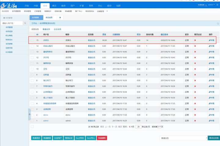220x146 pixels.
Task: Sort by 注册时间 column header
Action: tap(116, 35)
